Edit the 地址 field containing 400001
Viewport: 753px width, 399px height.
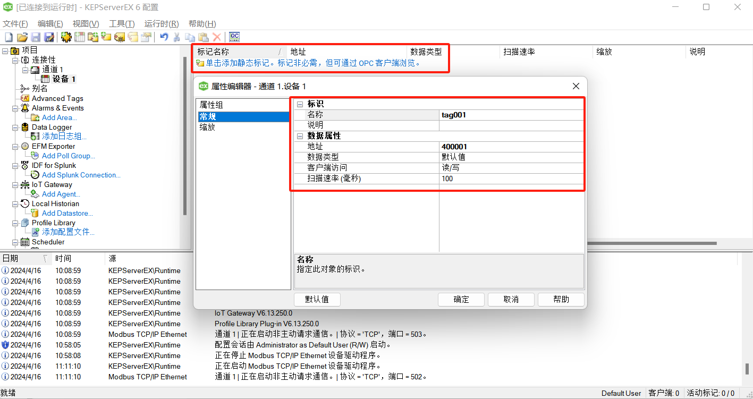point(511,147)
